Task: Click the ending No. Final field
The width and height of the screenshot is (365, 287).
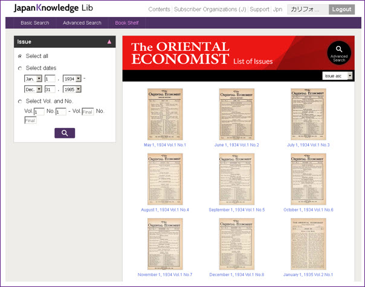Action: coord(30,120)
